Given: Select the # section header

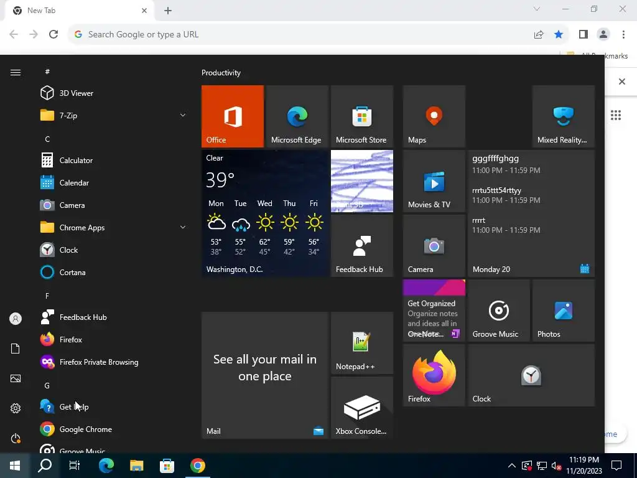Looking at the screenshot, I should pos(47,72).
